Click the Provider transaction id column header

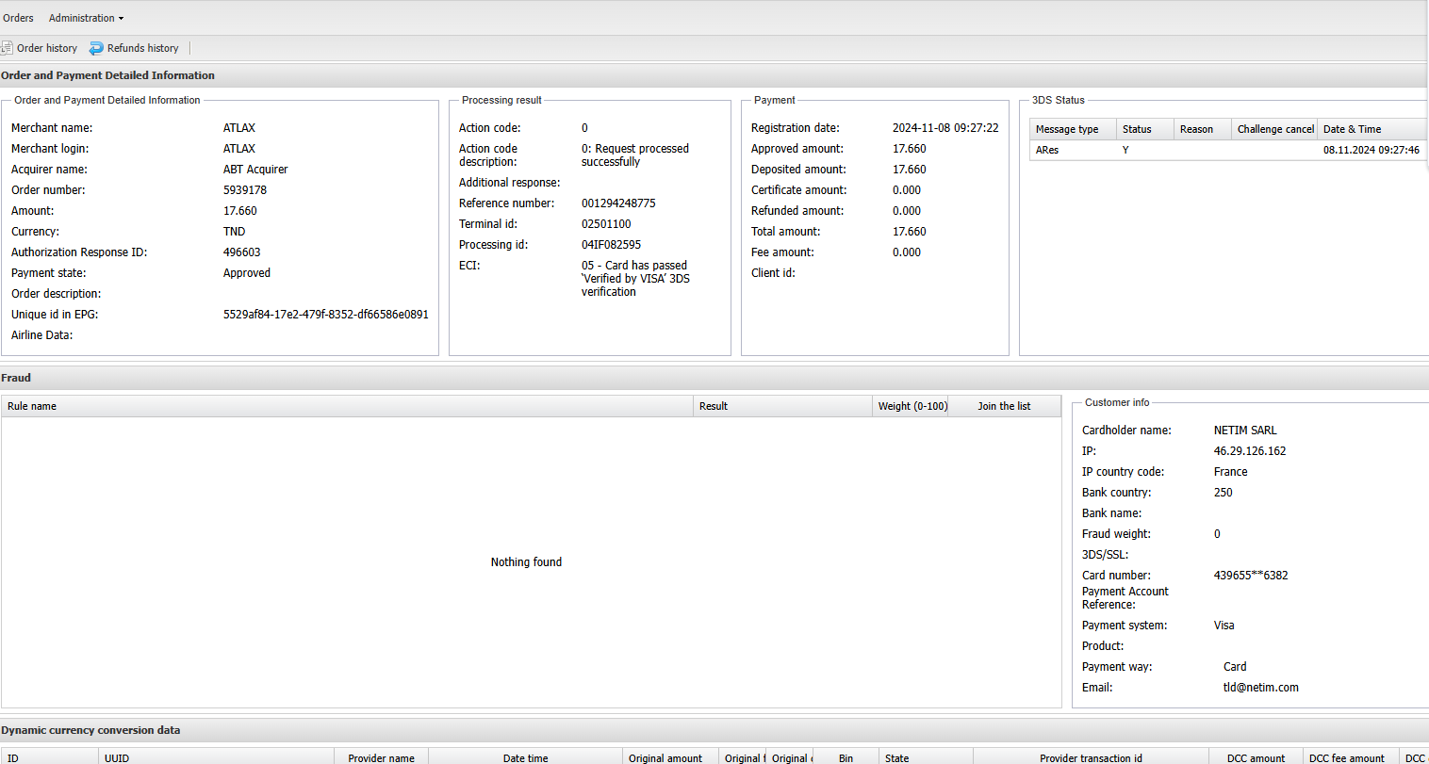(1091, 757)
